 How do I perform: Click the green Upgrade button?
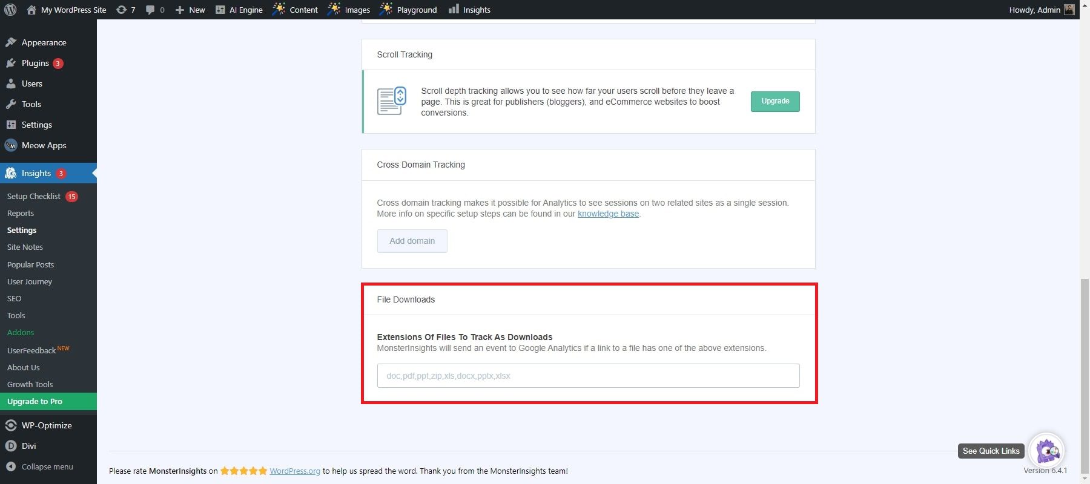click(775, 101)
